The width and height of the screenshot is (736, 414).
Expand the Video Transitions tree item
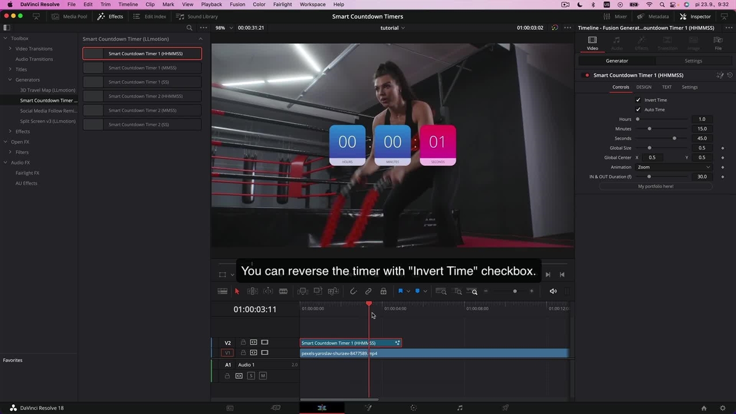[10, 49]
